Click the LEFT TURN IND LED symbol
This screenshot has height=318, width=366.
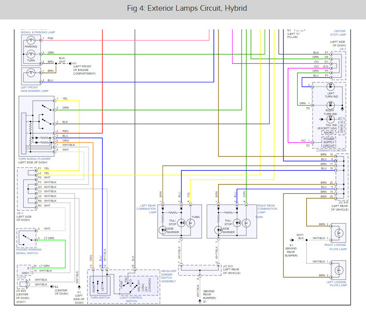[330, 87]
